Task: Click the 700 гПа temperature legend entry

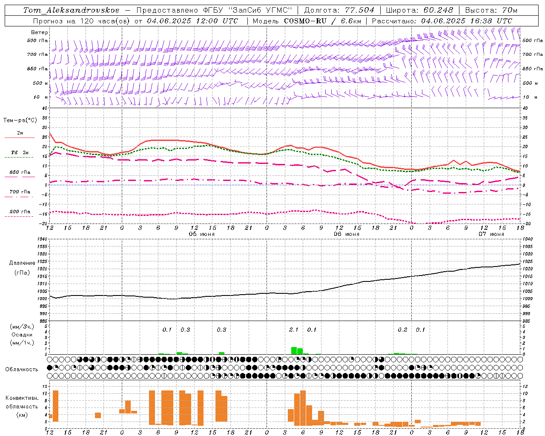Action: tap(20, 192)
